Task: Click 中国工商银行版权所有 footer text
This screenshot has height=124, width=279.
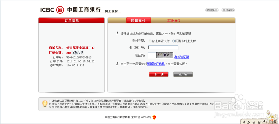Action: click(117, 117)
